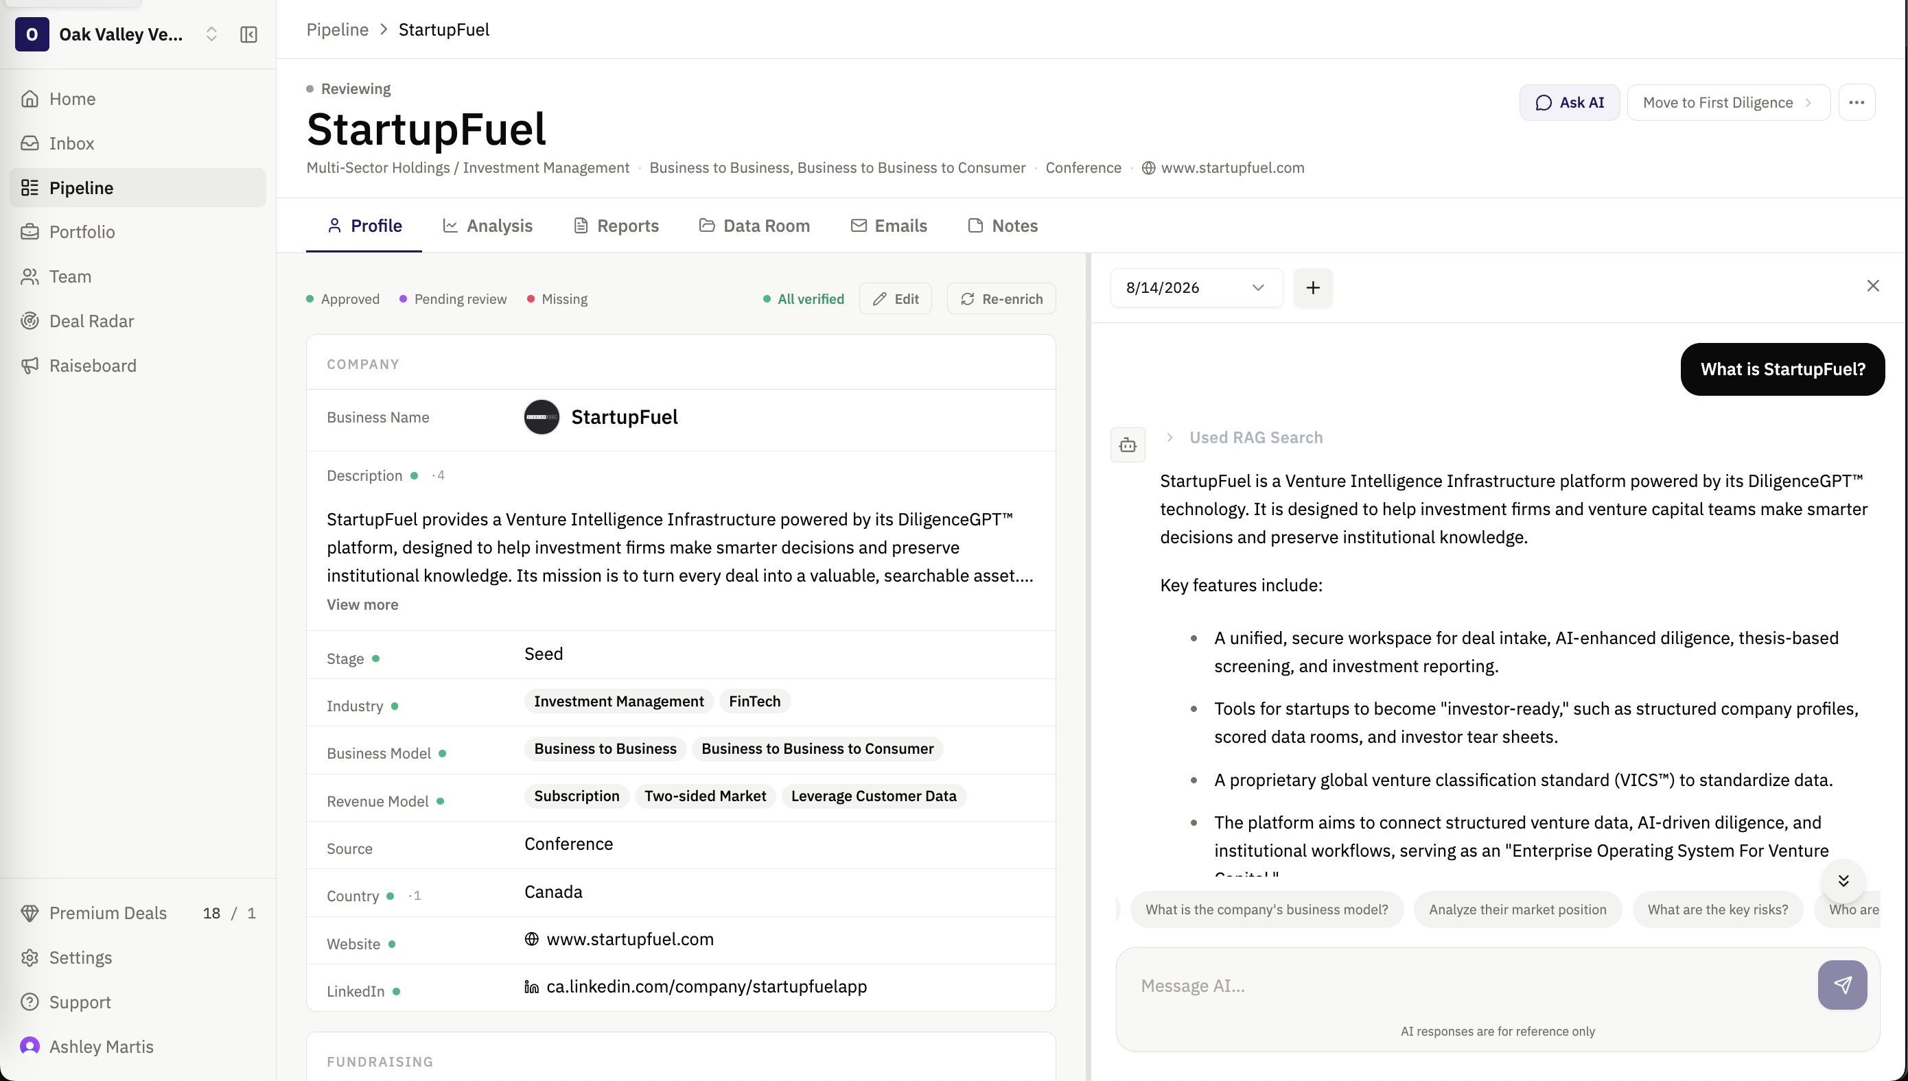Start new chat with plus button
The height and width of the screenshot is (1081, 1908).
(1313, 287)
